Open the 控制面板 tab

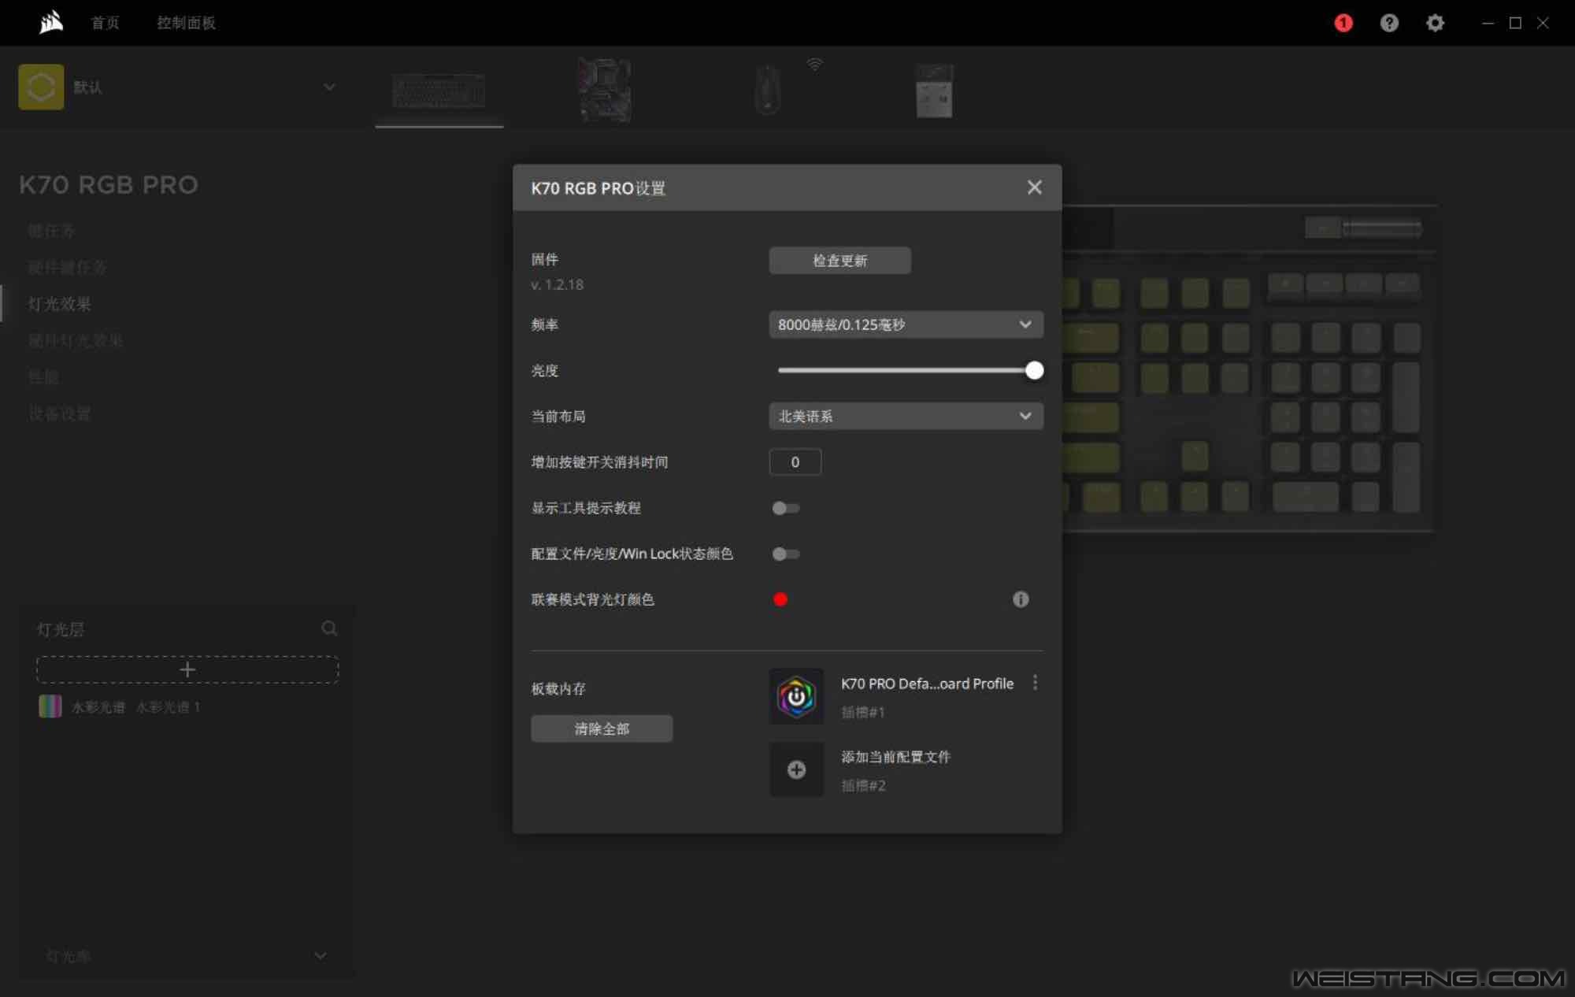(x=186, y=23)
